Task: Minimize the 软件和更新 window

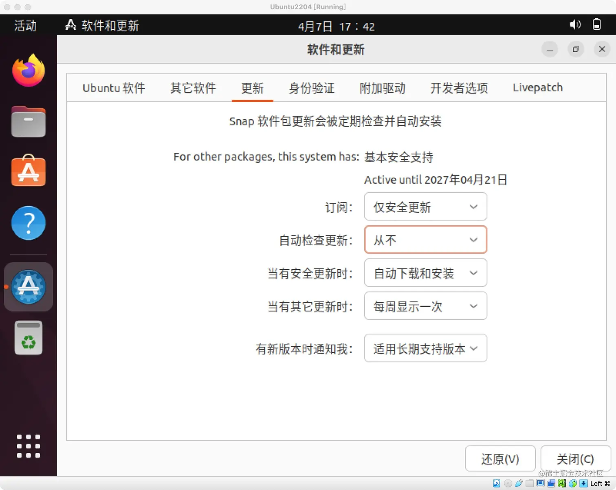Action: tap(550, 49)
